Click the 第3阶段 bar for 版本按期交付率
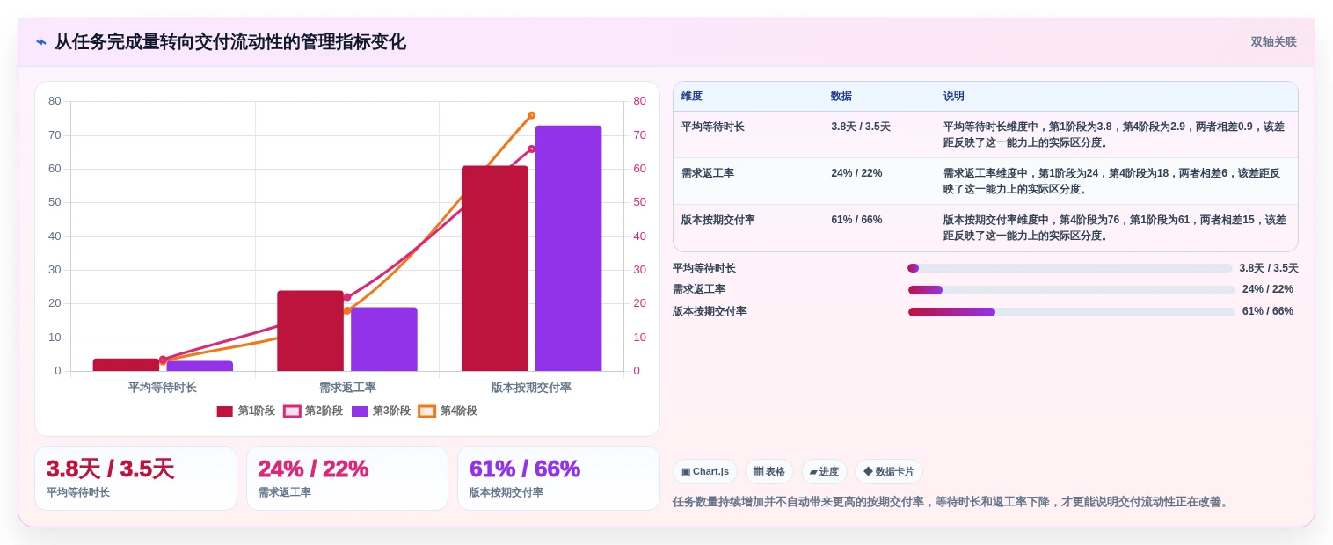Image resolution: width=1333 pixels, height=545 pixels. coord(568,249)
